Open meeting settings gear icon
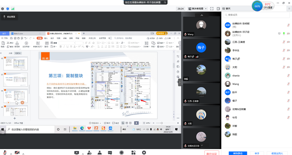This screenshot has height=155, width=292. 144,153
